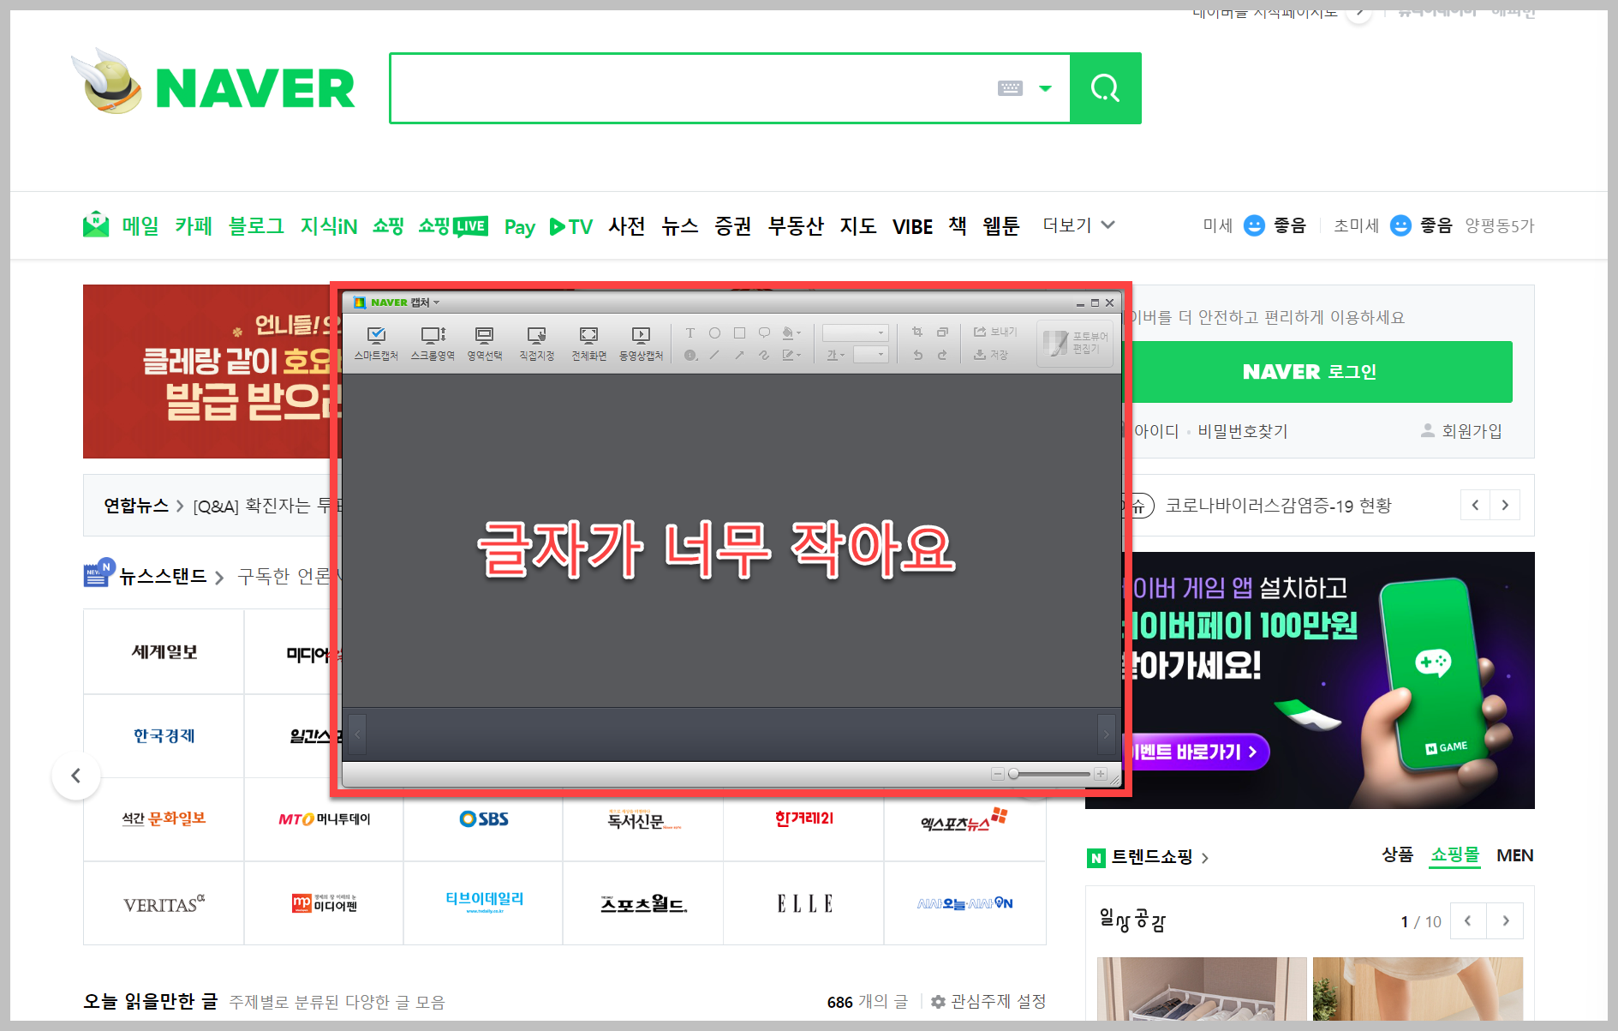Click left carousel arrow beside newsstand
1618x1031 pixels.
[x=76, y=776]
